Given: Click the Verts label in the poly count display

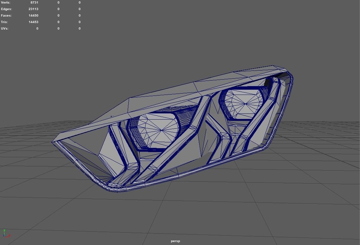Looking at the screenshot, I should (x=6, y=3).
